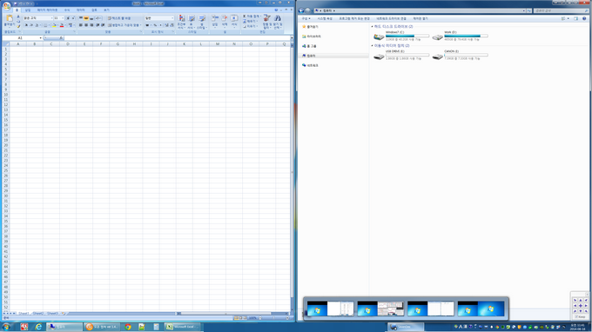592x332 pixels.
Task: Toggle Underline formatting in Excel
Action: click(37, 25)
